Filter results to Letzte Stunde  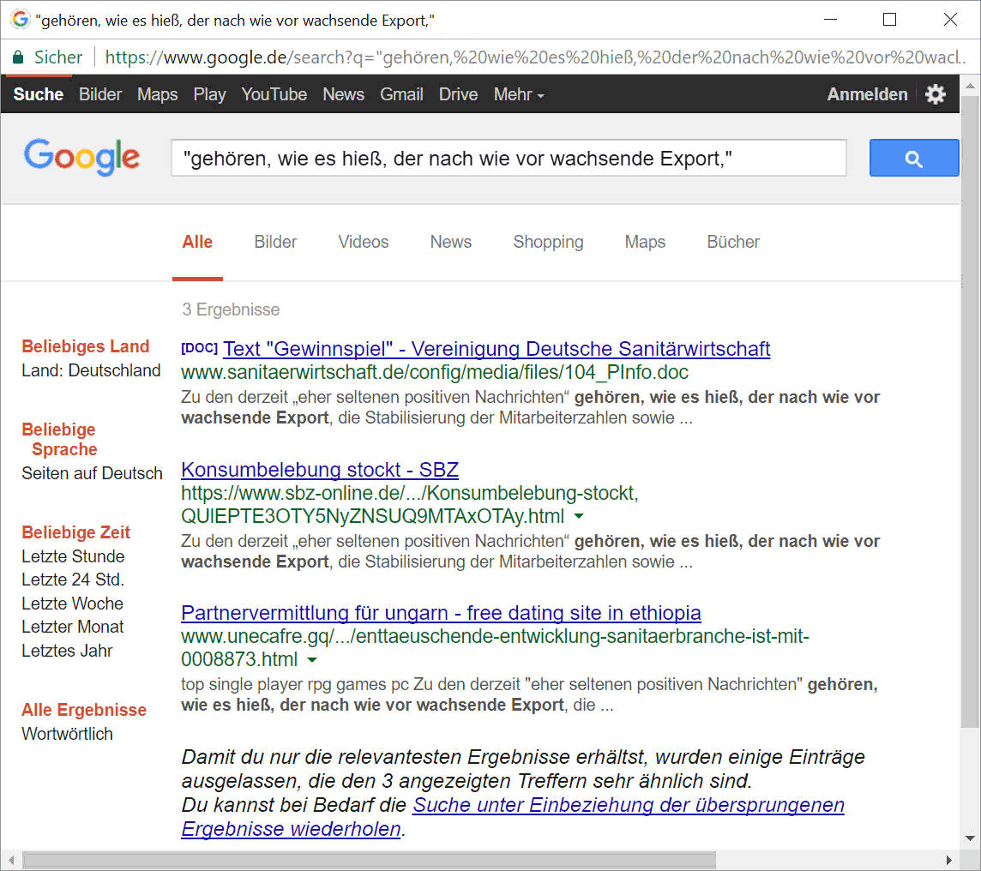coord(73,556)
